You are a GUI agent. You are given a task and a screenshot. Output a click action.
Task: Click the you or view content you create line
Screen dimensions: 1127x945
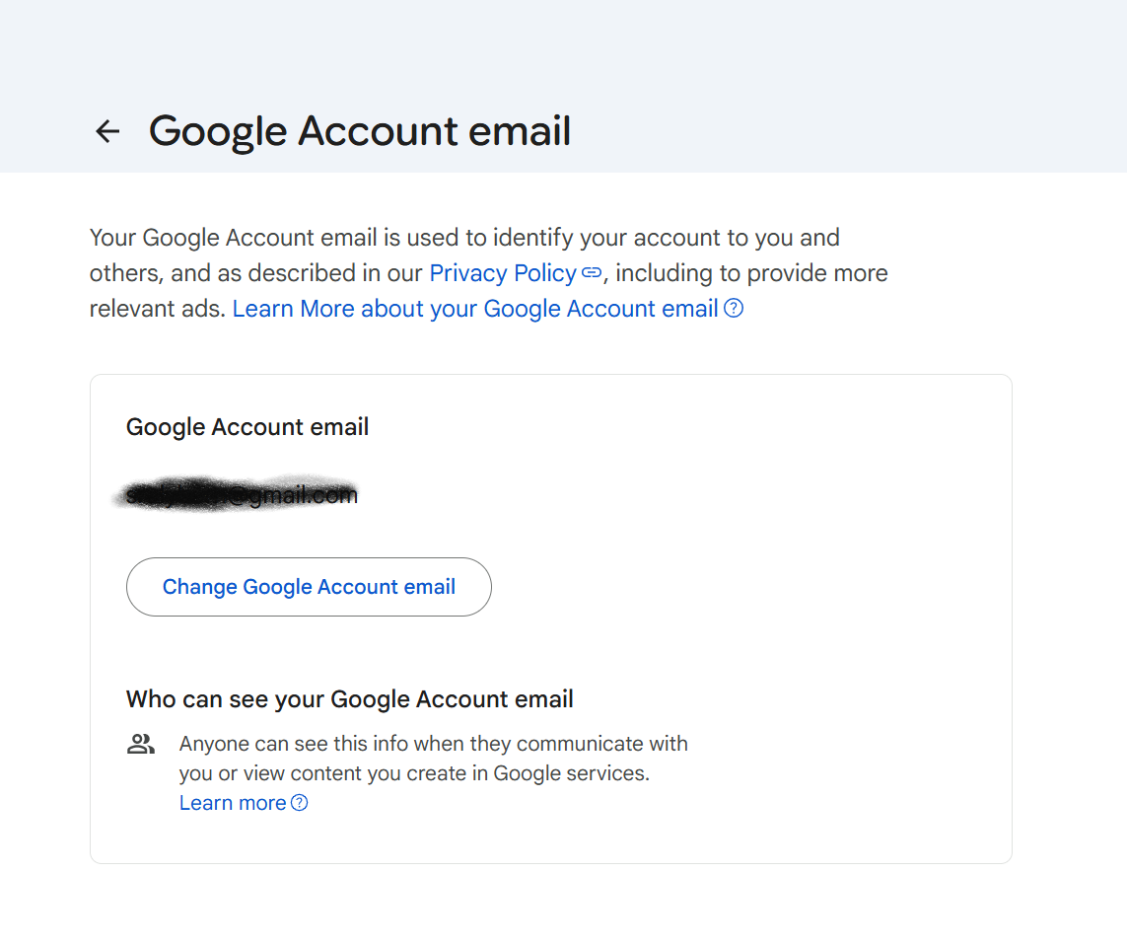(x=414, y=773)
